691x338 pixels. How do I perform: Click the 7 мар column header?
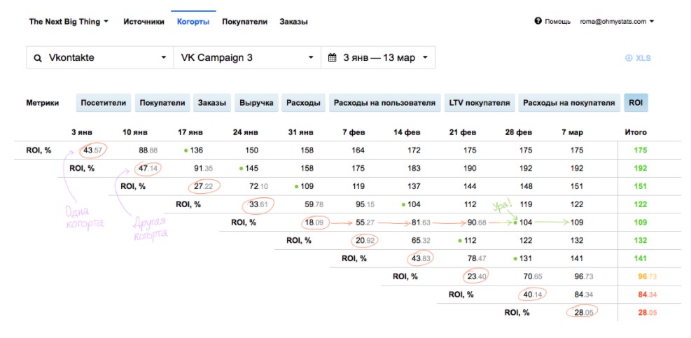[572, 132]
